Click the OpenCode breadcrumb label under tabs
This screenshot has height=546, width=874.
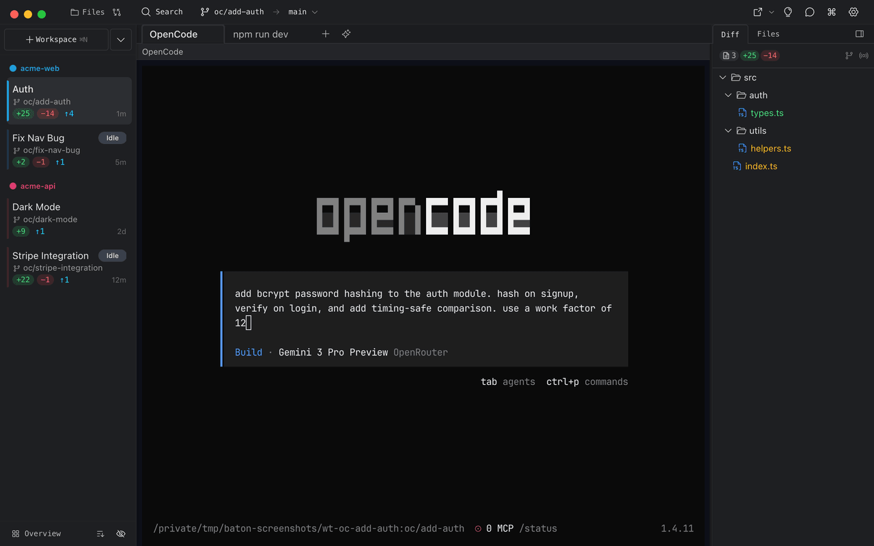pyautogui.click(x=163, y=52)
